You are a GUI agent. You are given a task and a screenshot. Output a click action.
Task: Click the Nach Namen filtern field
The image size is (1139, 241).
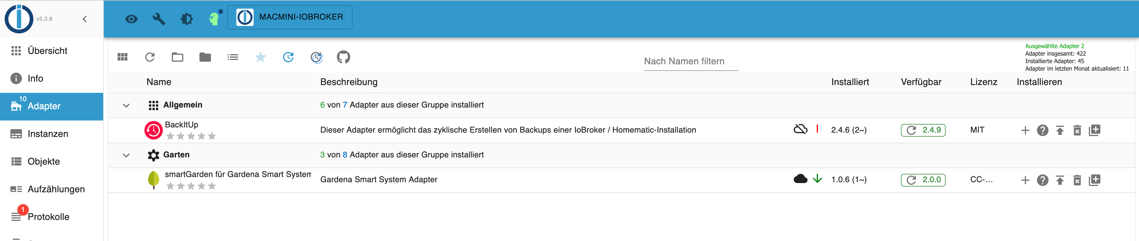pos(691,61)
